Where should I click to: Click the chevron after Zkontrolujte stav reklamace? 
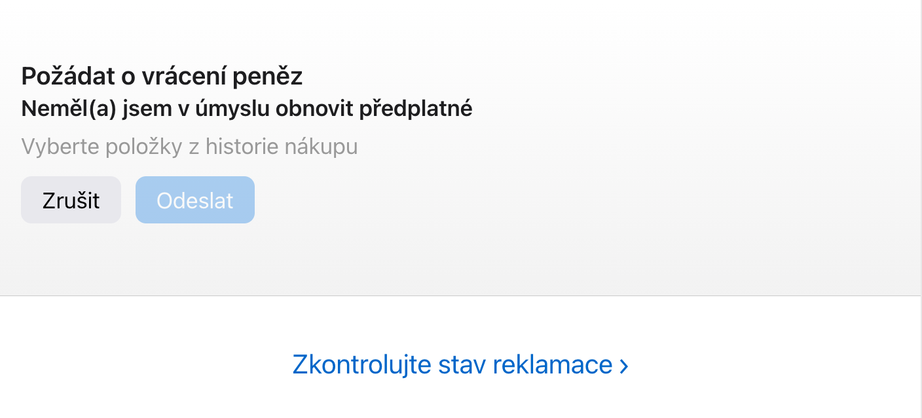[x=623, y=366]
